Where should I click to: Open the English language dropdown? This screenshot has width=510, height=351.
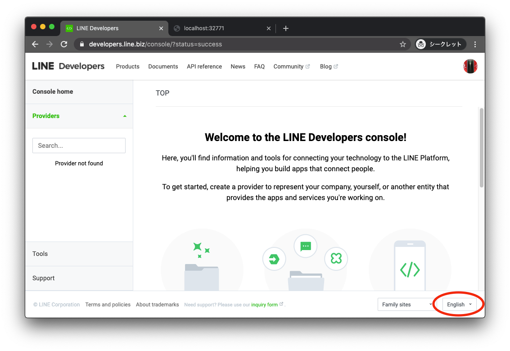pyautogui.click(x=459, y=305)
